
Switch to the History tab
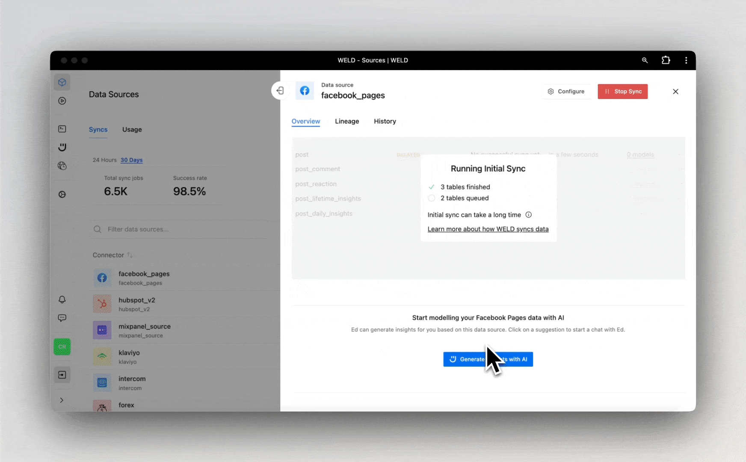point(385,121)
